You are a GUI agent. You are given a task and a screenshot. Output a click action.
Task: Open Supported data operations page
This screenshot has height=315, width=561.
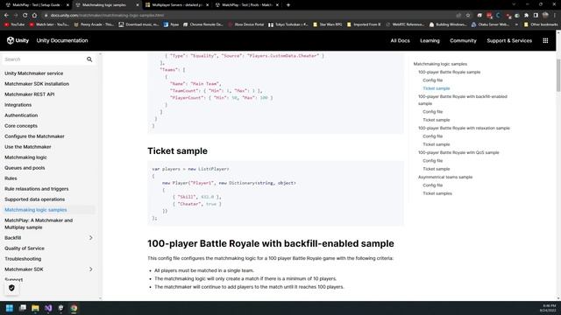pos(35,199)
